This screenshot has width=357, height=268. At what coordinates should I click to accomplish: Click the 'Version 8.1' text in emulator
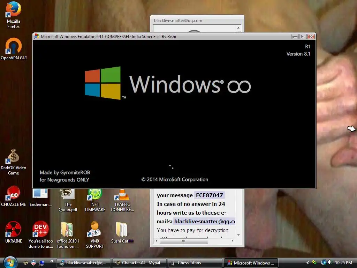coord(298,54)
